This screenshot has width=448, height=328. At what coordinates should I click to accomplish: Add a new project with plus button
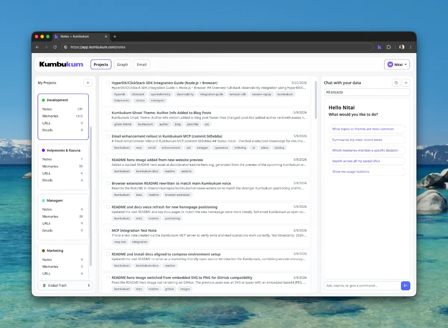point(88,83)
